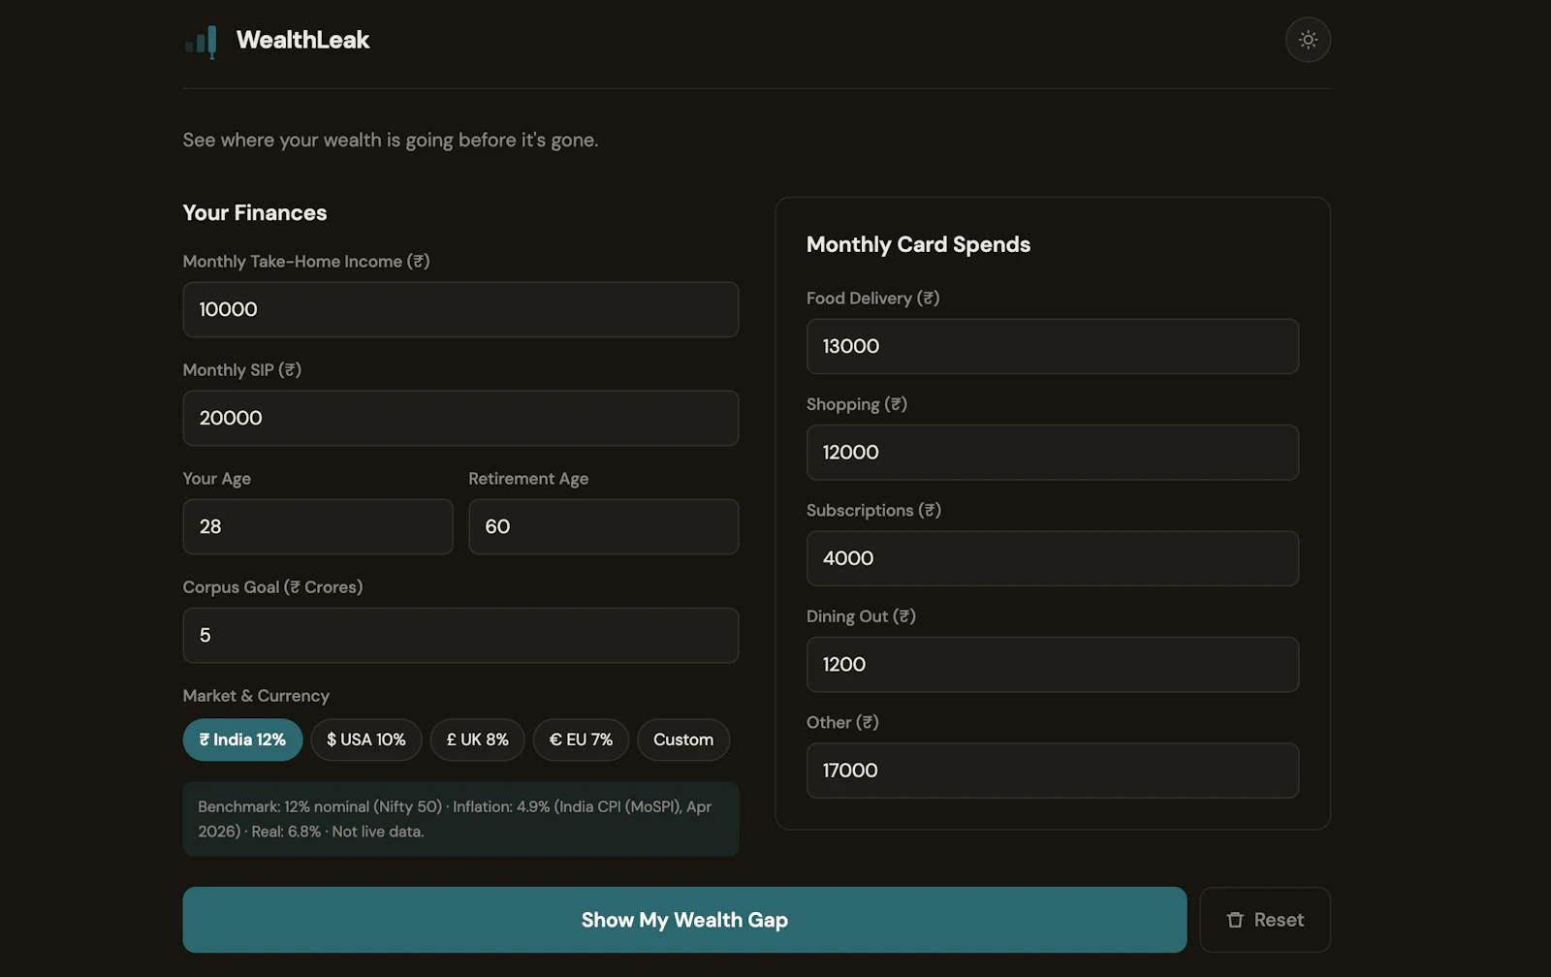Click the WealthLeak title text
Viewport: 1551px width, 977px height.
click(302, 40)
